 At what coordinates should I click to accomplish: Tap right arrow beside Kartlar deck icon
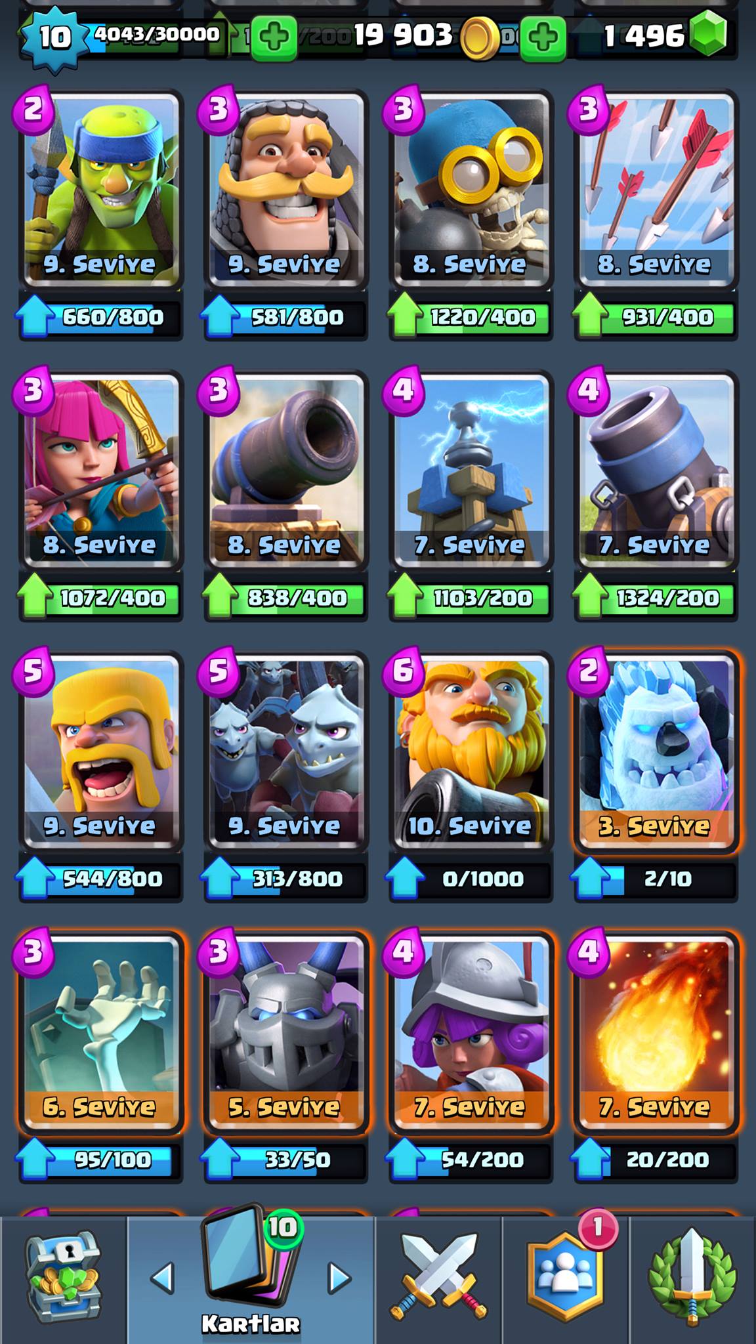point(339,1278)
